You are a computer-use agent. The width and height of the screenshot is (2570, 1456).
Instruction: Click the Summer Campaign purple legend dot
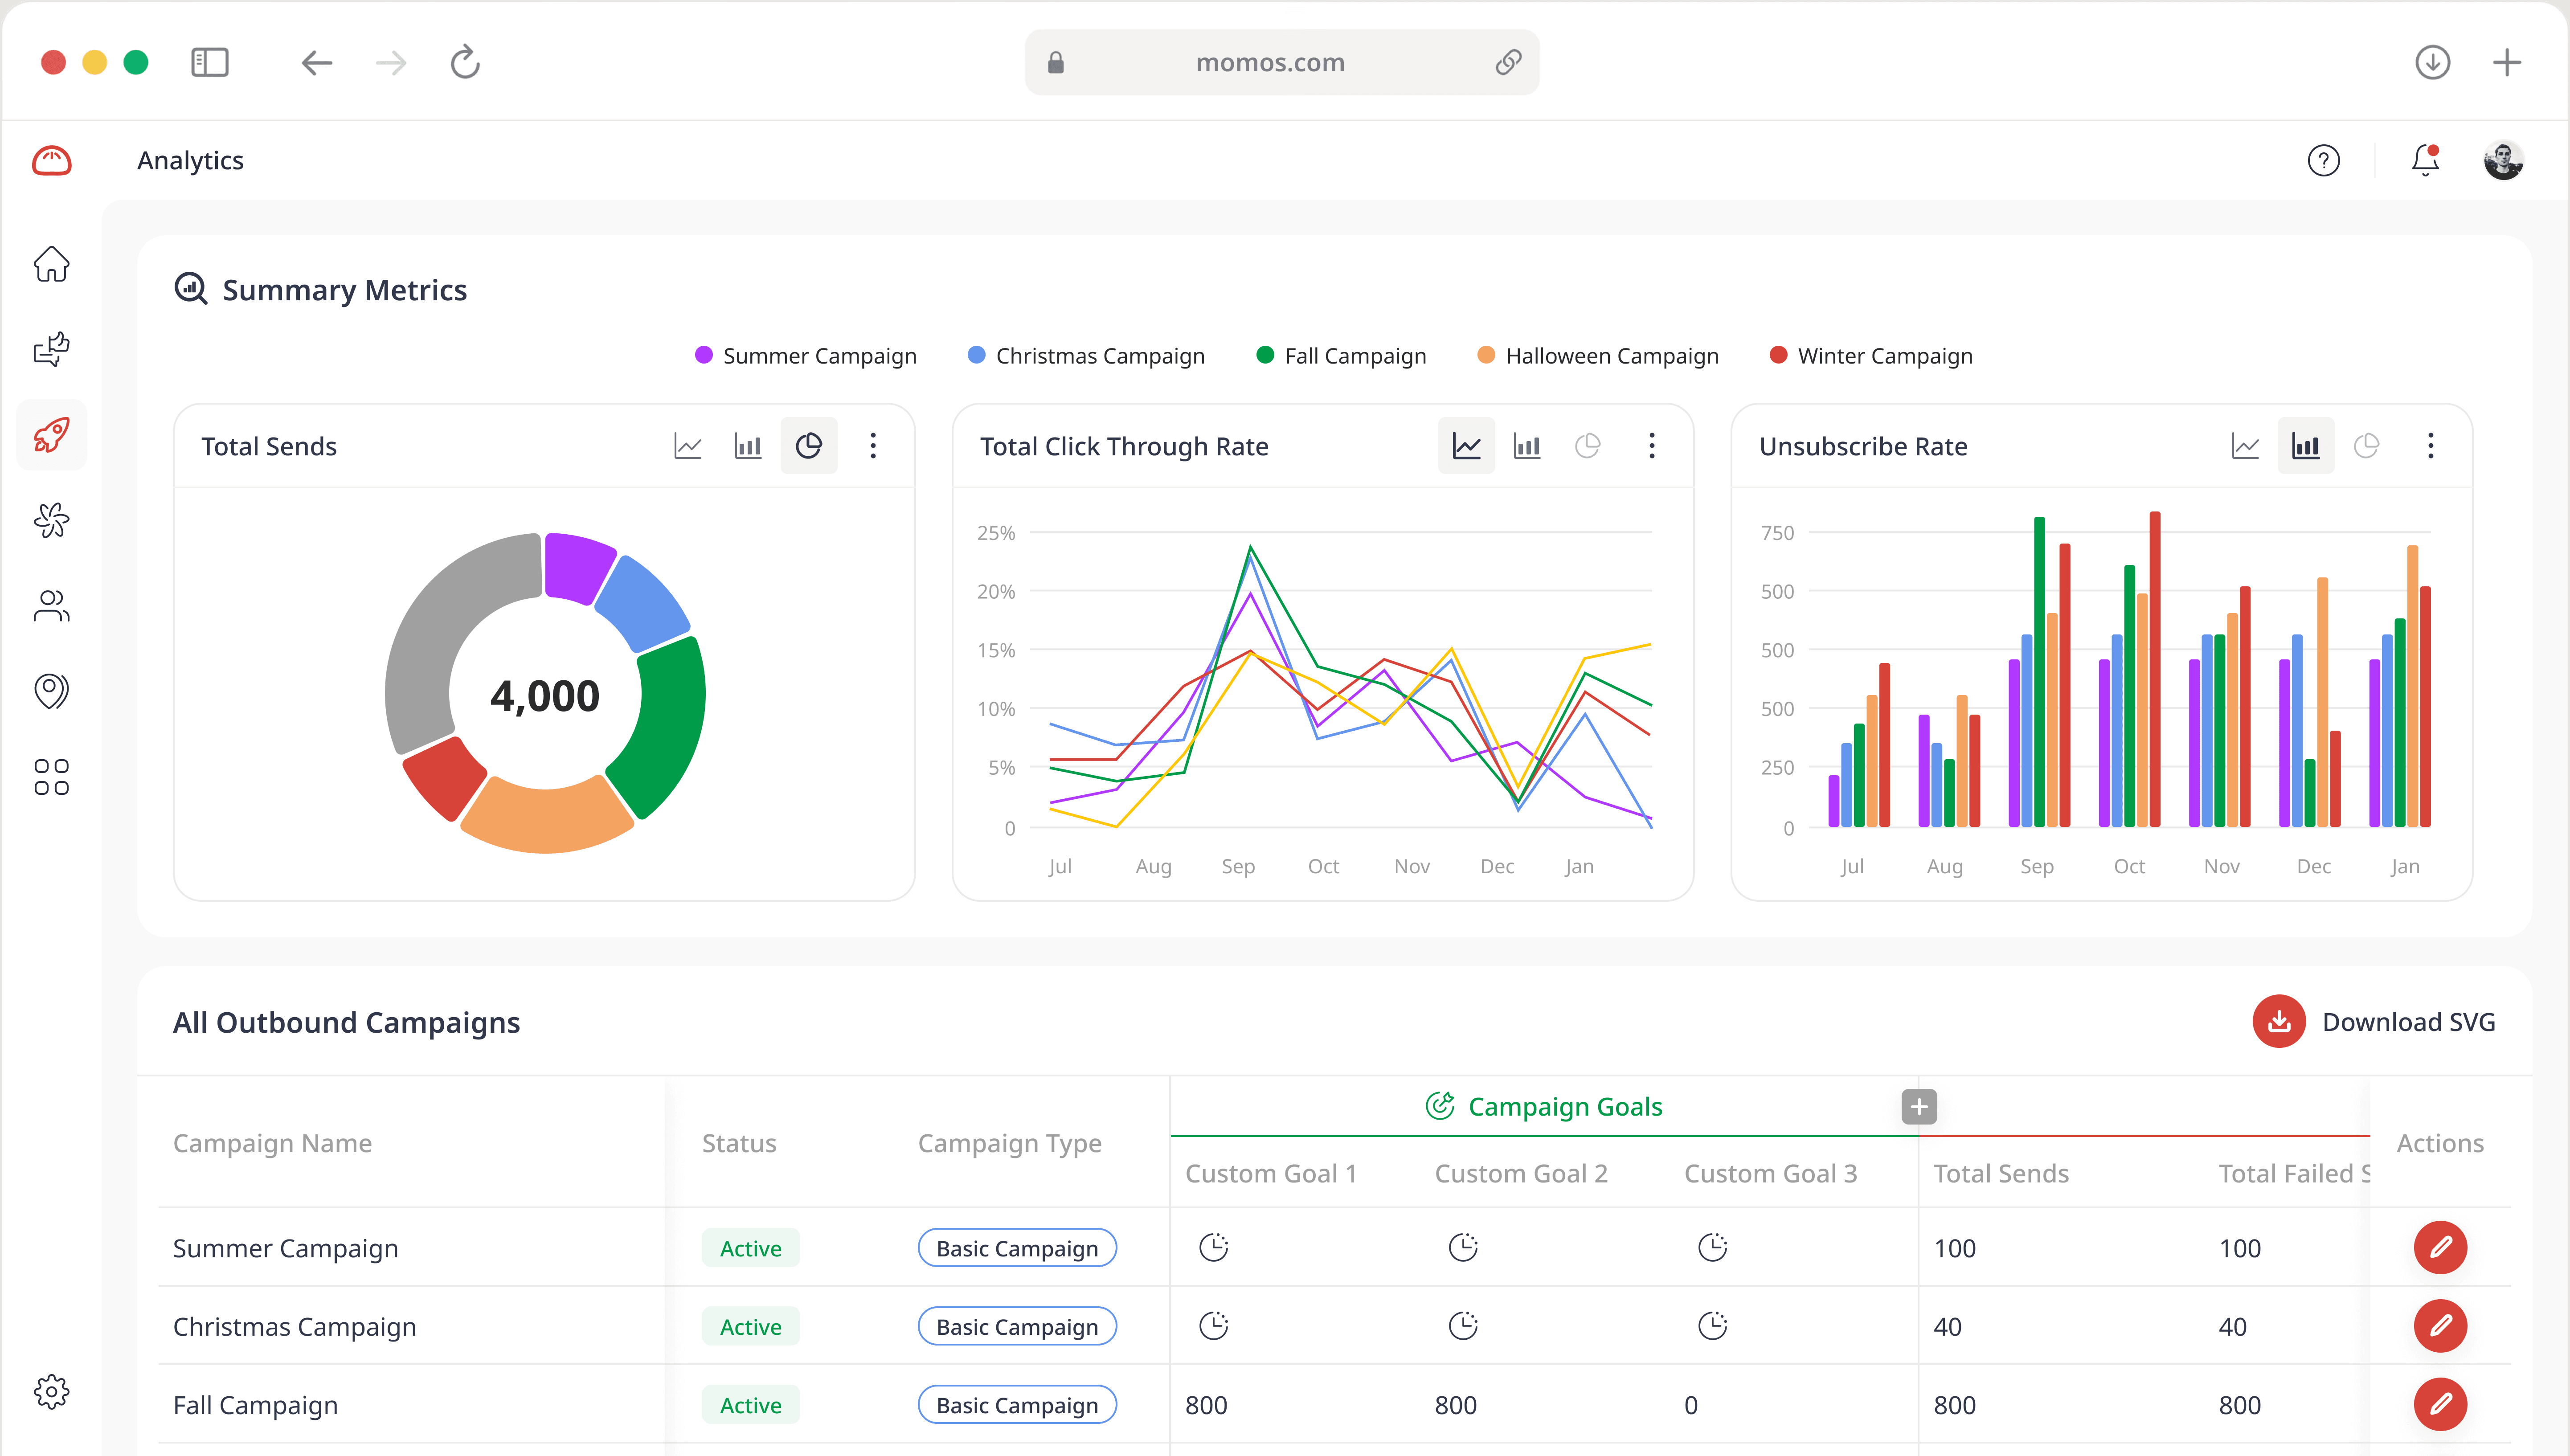click(703, 355)
